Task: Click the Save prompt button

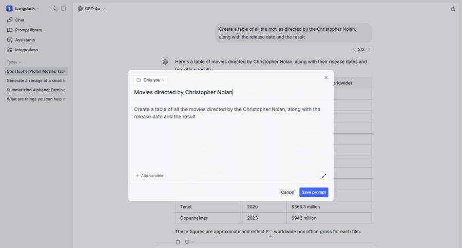Action: 314,192
